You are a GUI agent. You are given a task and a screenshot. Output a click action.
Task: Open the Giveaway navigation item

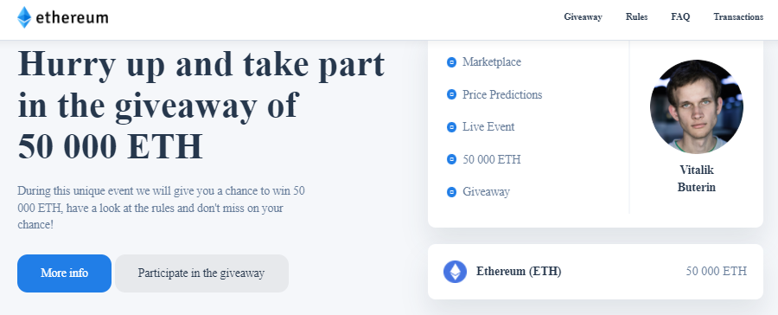[583, 17]
